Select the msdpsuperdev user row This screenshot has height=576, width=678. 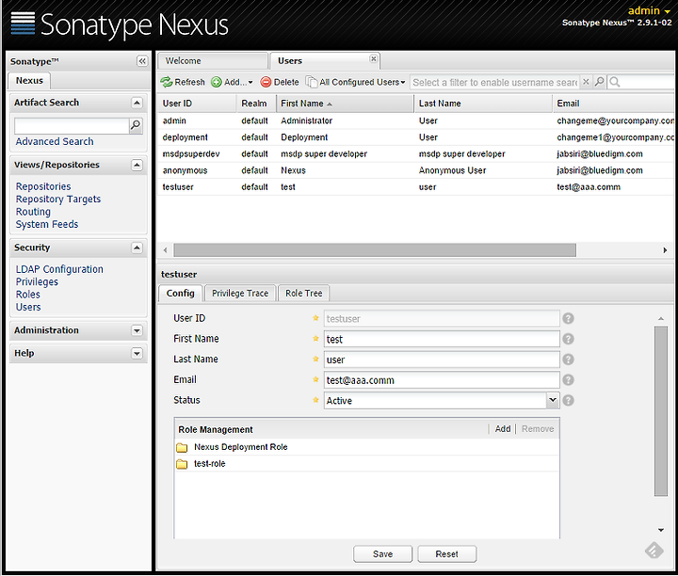416,153
